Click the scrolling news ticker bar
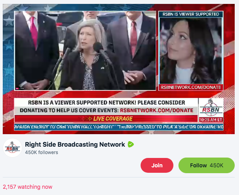 point(119,127)
